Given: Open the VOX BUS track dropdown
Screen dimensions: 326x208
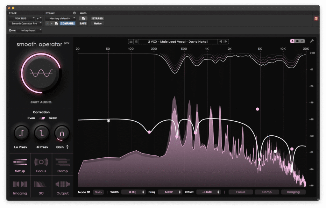Looking at the screenshot, I should [x=22, y=18].
